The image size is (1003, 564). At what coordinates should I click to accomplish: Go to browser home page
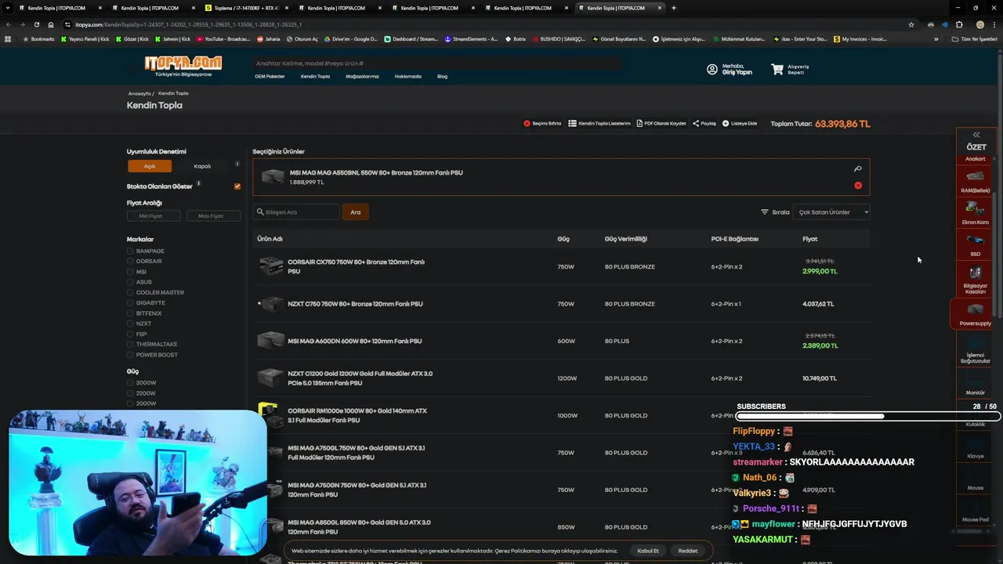click(51, 24)
